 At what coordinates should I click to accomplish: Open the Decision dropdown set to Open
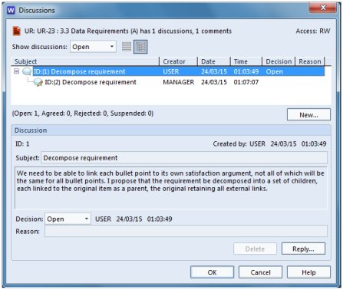[68, 219]
